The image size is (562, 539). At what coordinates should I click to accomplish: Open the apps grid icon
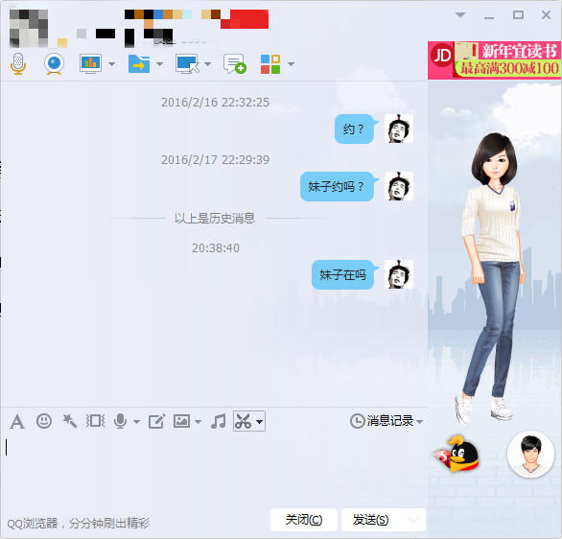[270, 64]
